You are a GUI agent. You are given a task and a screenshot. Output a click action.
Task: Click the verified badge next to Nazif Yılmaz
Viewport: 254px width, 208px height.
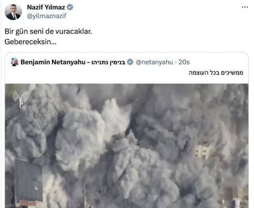[x=70, y=7]
